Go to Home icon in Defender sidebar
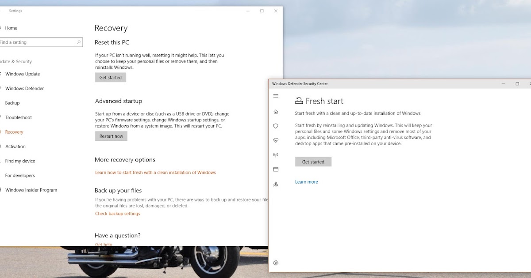The width and height of the screenshot is (531, 278). pos(276,112)
